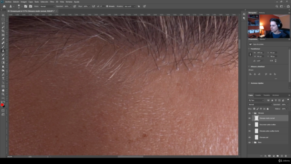
Task: Select the Blur tool
Action: [3, 67]
